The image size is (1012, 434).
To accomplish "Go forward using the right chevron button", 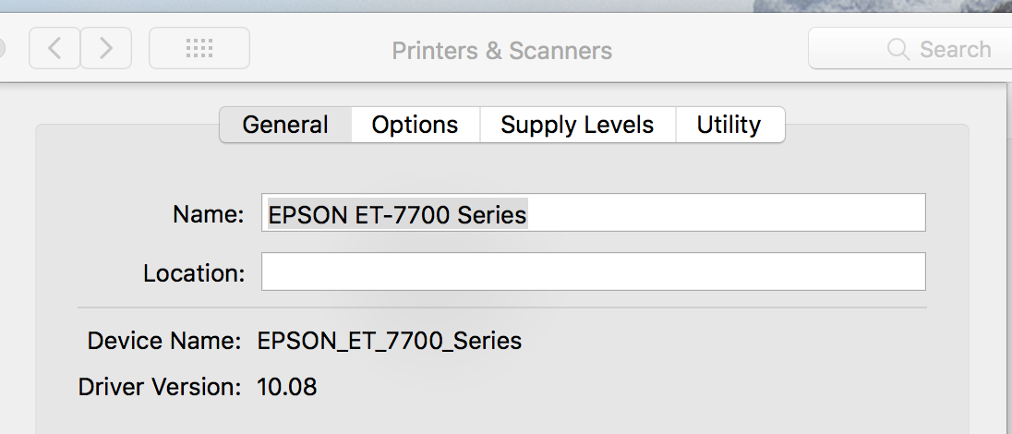I will tap(106, 49).
